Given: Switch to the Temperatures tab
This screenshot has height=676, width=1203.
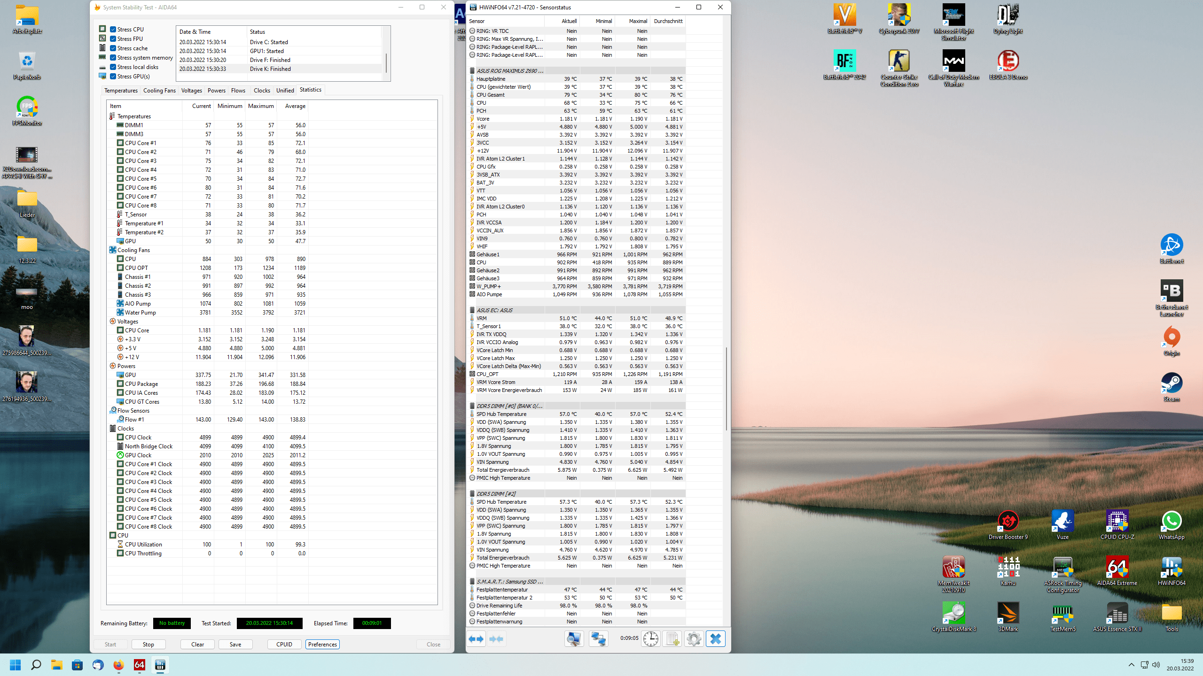Looking at the screenshot, I should [121, 90].
